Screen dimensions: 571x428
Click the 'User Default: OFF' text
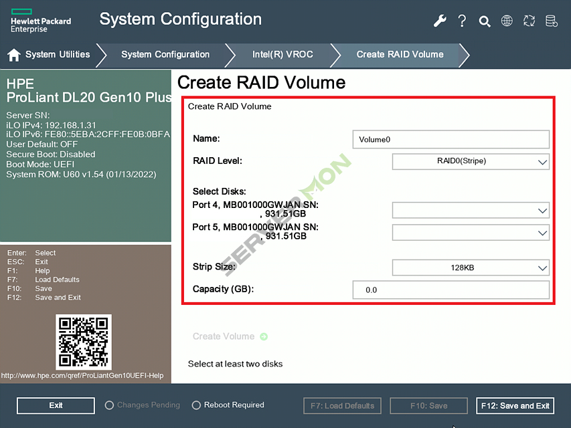[42, 144]
